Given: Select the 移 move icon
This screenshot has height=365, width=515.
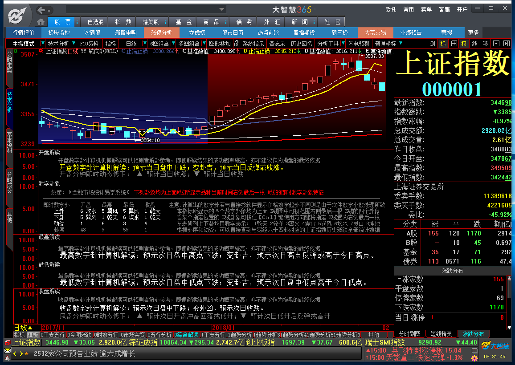Looking at the screenshot, I should (486, 43).
